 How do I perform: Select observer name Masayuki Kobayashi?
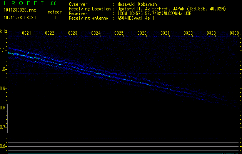pyautogui.click(x=138, y=4)
